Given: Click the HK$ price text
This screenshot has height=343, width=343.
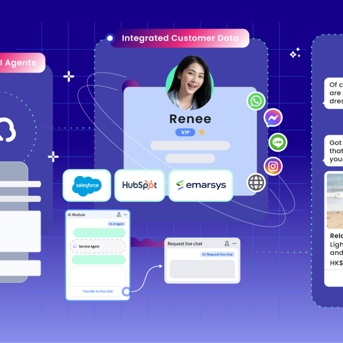Looking at the screenshot, I should click(x=337, y=263).
